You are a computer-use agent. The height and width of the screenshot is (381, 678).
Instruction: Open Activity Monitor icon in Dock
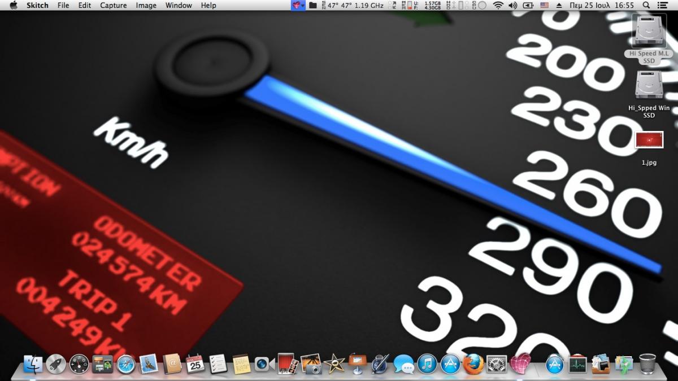578,364
